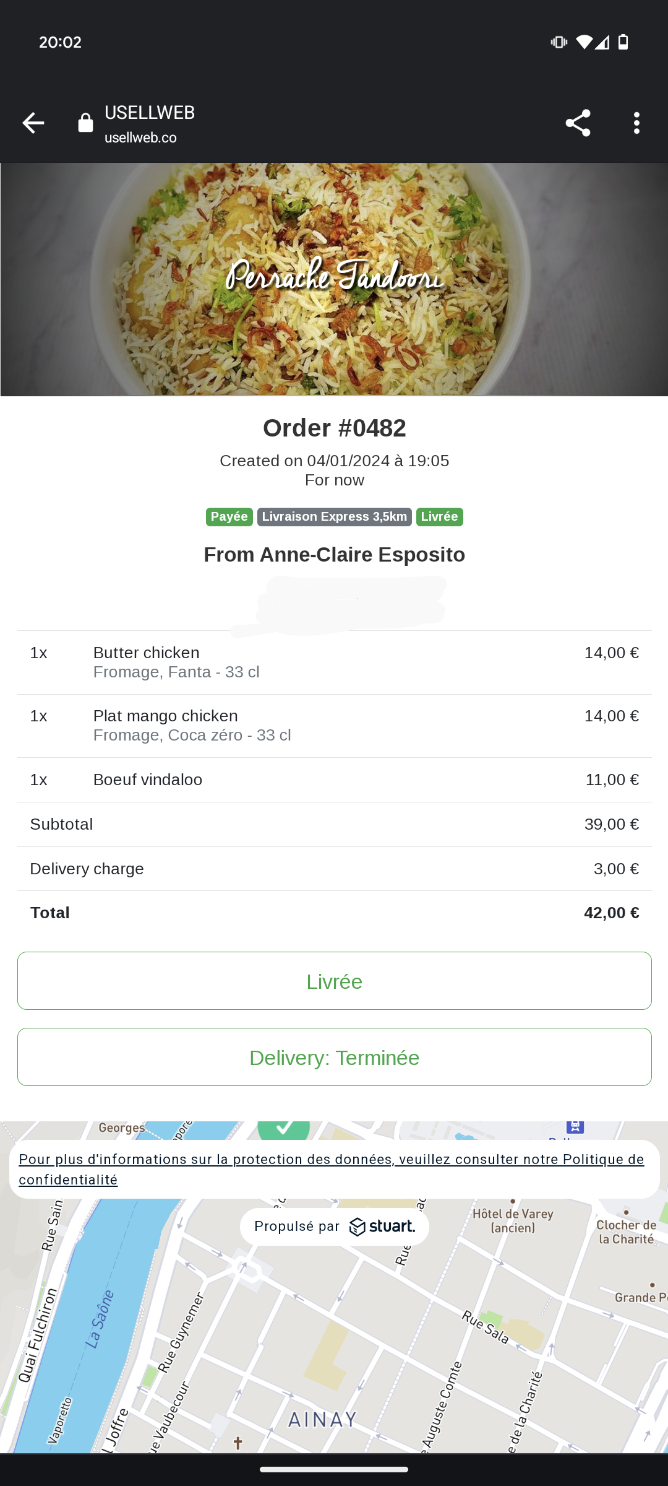Tap the Propulsé par stuart badge

click(335, 1227)
